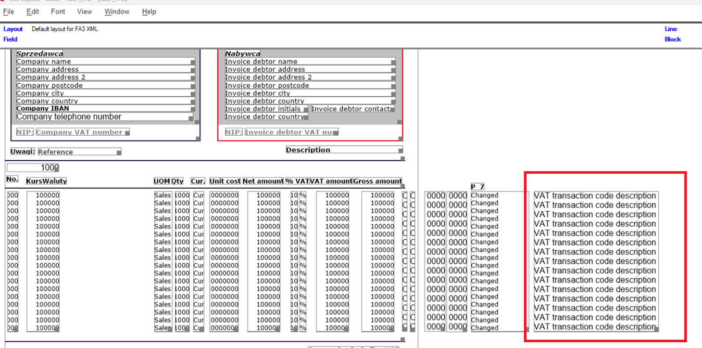Open the Help menu

coord(149,11)
